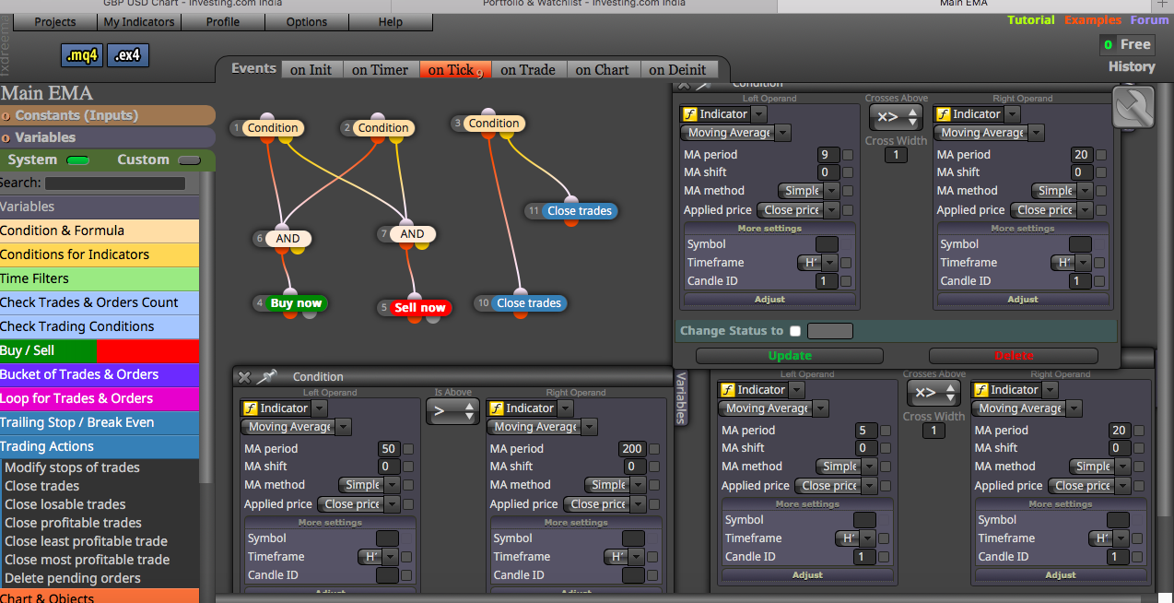Open the My Indicators menu
Viewport: 1174px width, 603px height.
click(138, 22)
